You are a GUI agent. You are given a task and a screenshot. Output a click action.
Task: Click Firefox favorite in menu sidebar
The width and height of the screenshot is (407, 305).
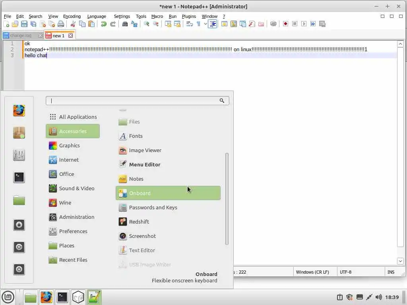[x=19, y=110]
